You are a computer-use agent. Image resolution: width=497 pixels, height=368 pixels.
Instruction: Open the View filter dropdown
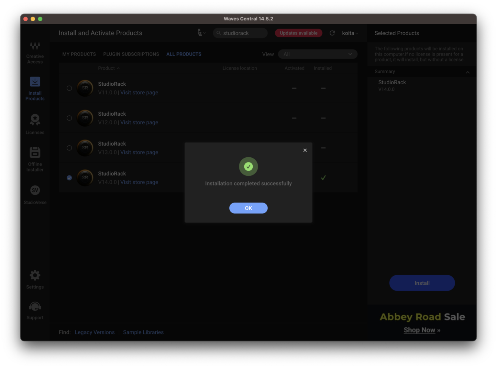(317, 54)
